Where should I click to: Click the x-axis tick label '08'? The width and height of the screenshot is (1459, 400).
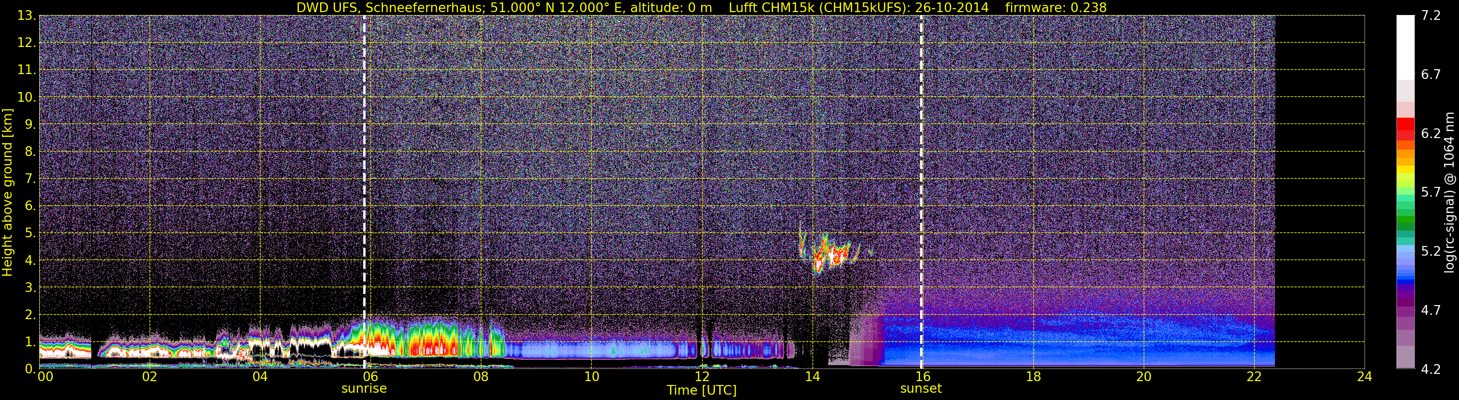pos(481,377)
